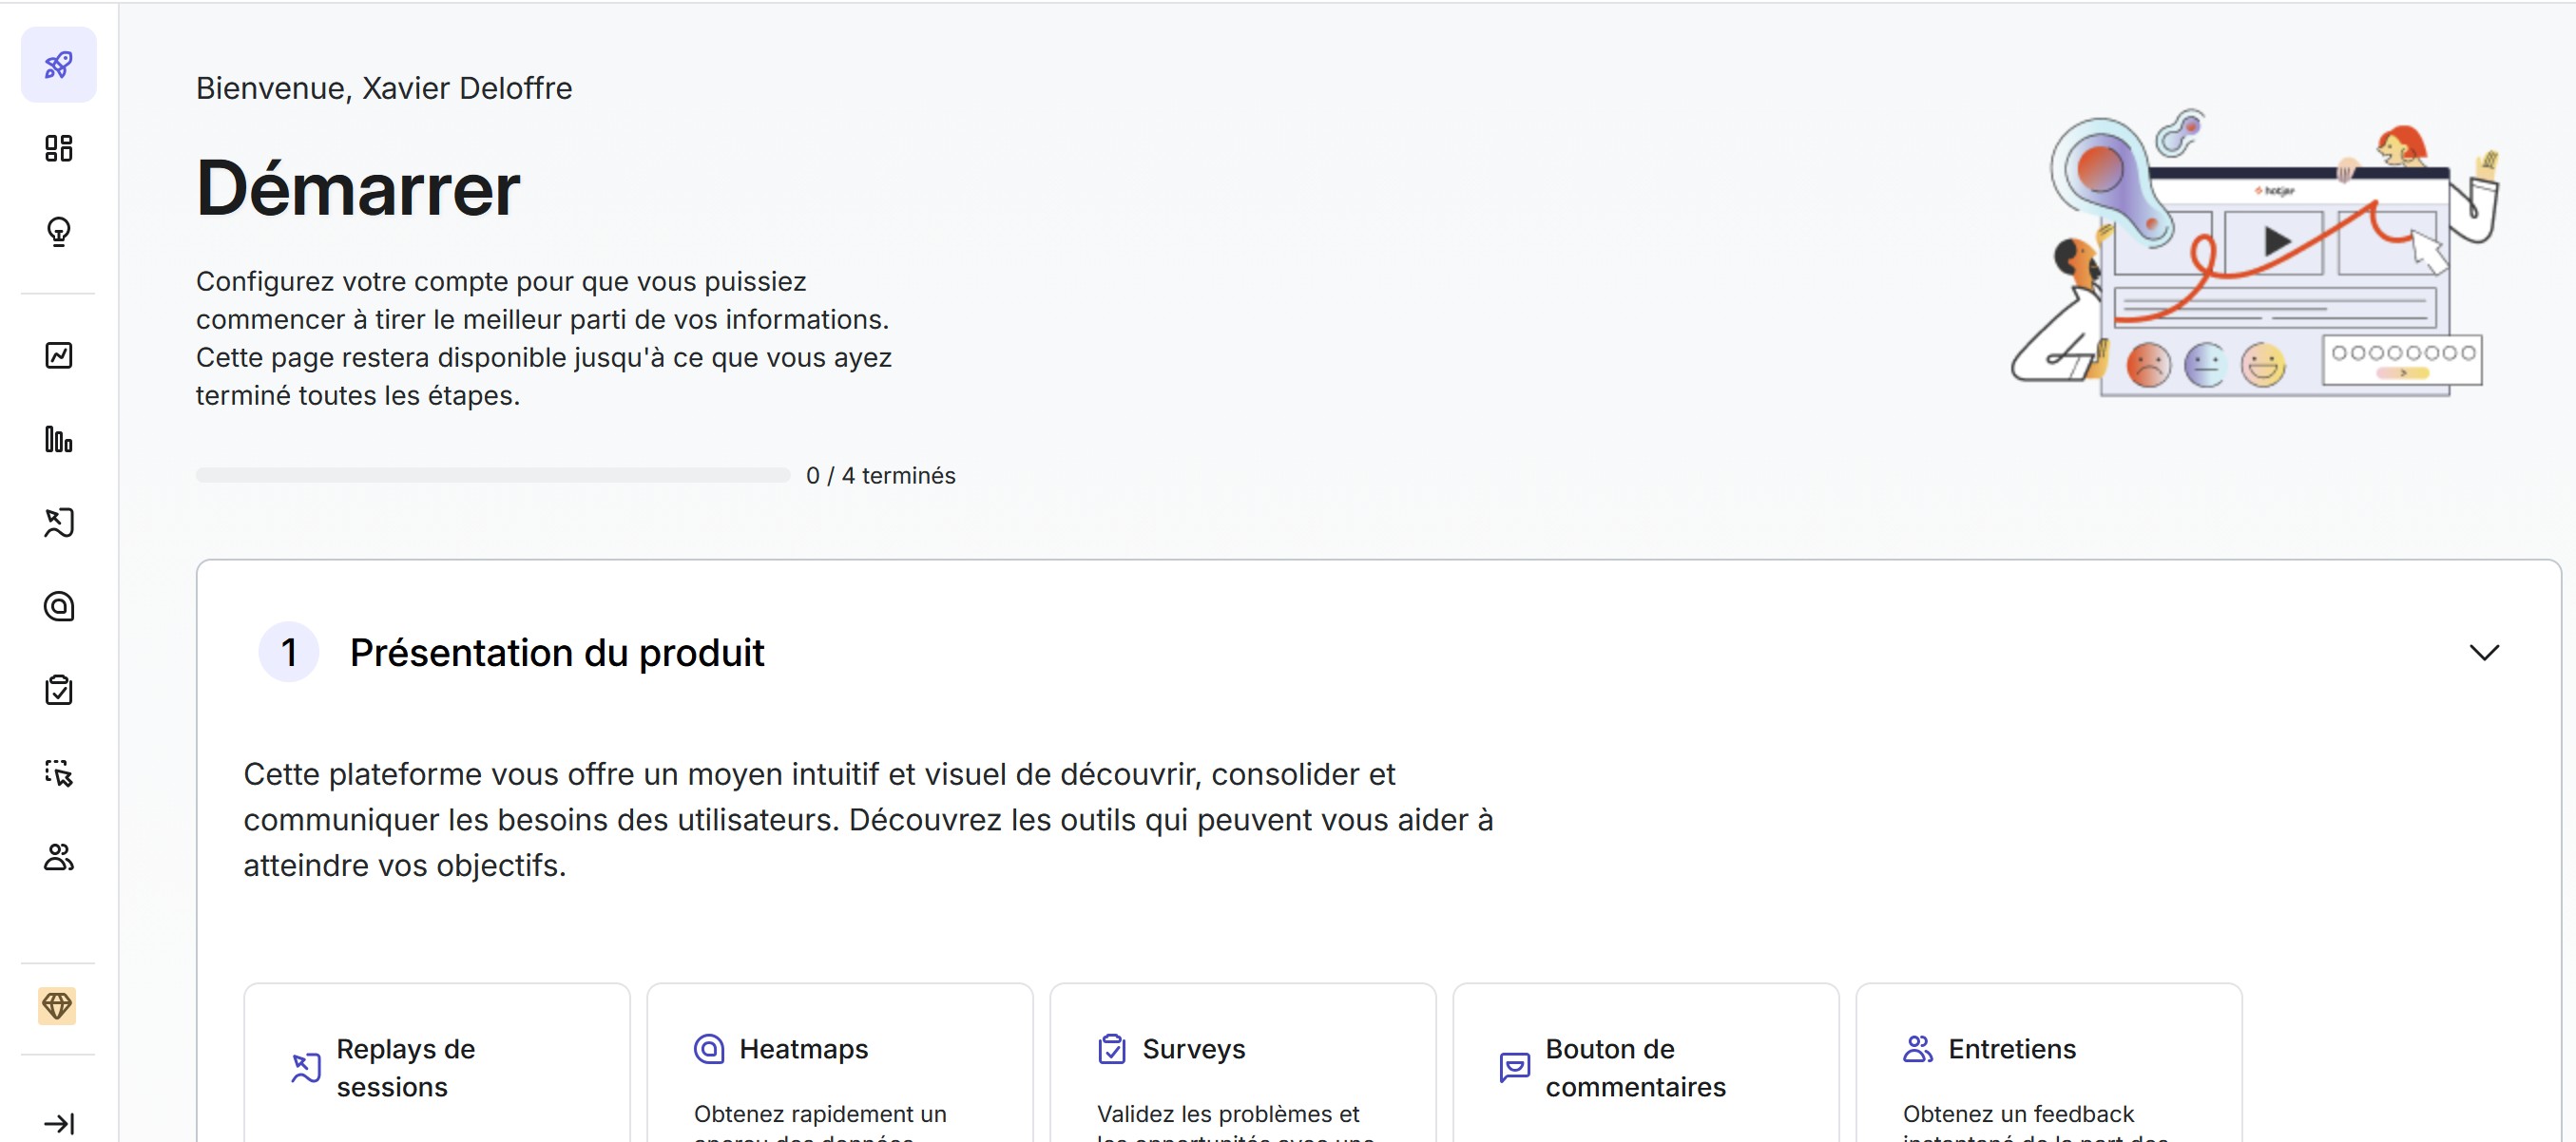Open the Heatmaps icon in sidebar
2576x1142 pixels.
click(x=58, y=606)
